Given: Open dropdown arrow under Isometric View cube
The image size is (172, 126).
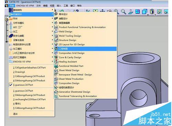Looking at the screenshot, I should click(148, 15).
